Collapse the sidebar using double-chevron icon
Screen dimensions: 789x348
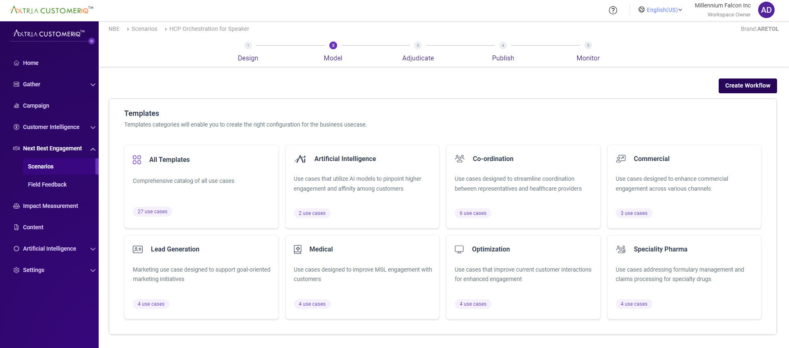pos(92,41)
